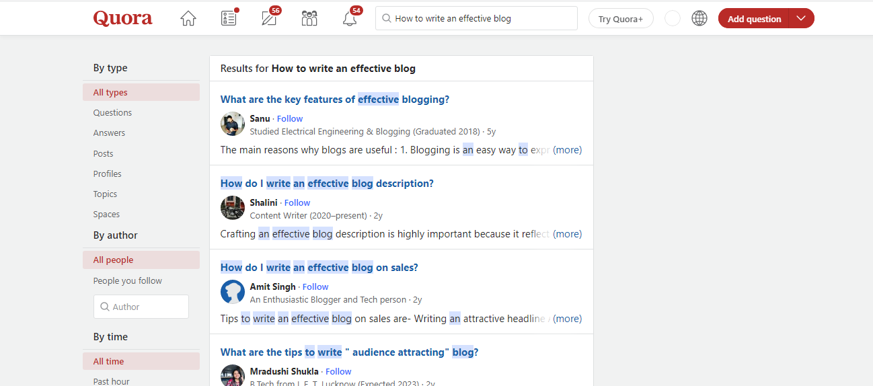Go to the Home feed icon
The height and width of the screenshot is (386, 873).
point(188,18)
